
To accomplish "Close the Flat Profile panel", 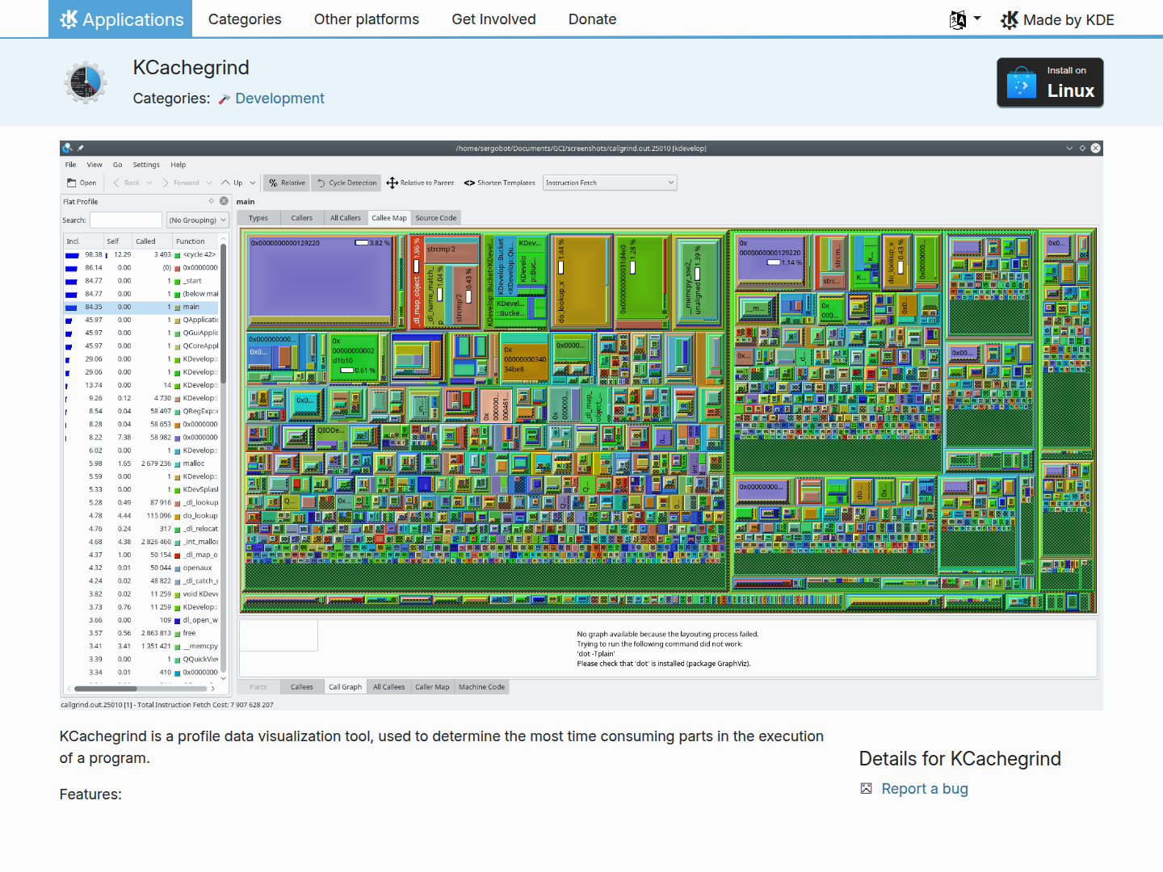I will coord(224,201).
